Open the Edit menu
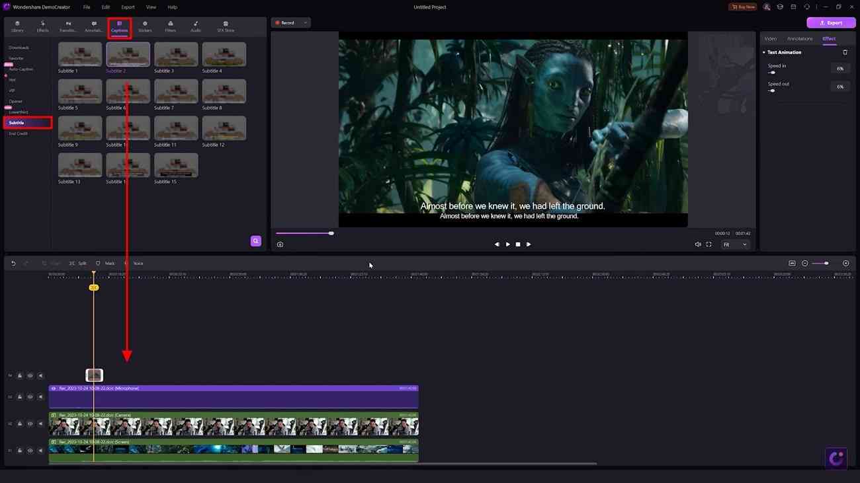860x483 pixels. [x=106, y=7]
